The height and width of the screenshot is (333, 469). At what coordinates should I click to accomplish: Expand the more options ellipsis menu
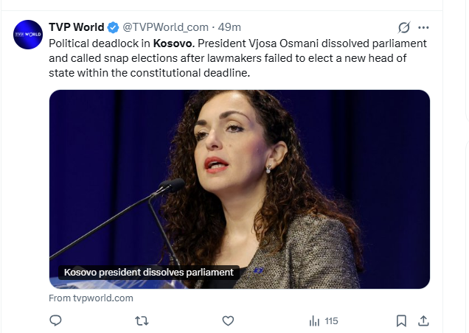click(x=423, y=28)
